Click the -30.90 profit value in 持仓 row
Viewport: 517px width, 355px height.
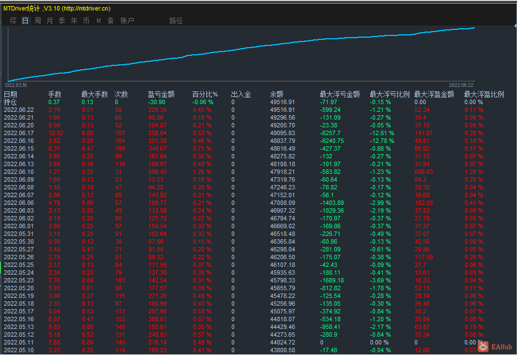click(x=156, y=102)
